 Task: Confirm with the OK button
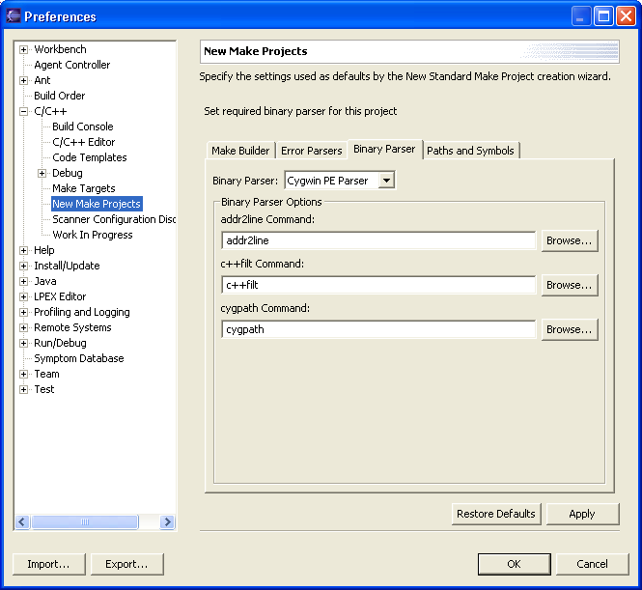514,564
